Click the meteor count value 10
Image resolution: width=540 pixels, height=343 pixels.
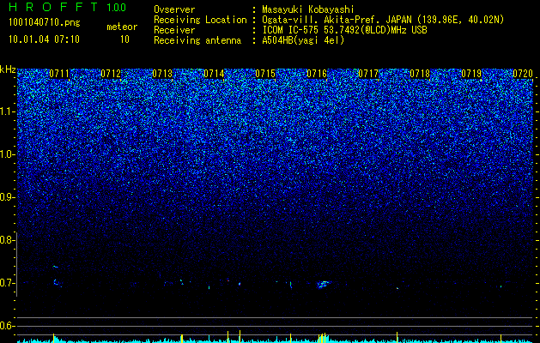tap(124, 39)
